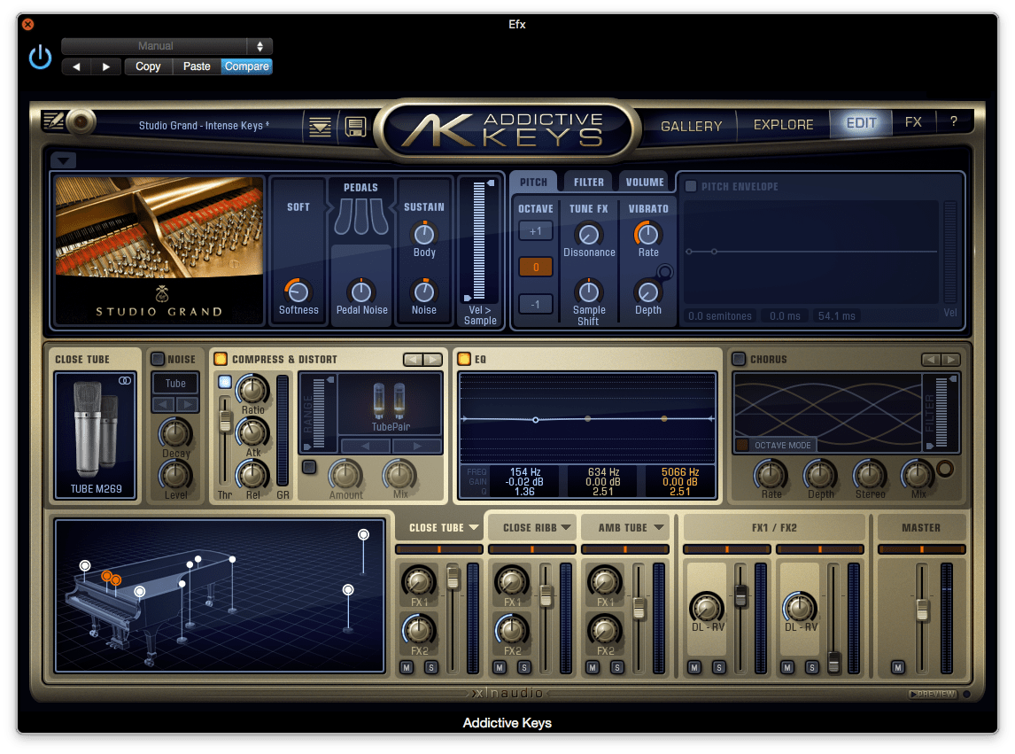Click the Studio Grand piano thumbnail
The width and height of the screenshot is (1015, 754).
(x=159, y=249)
